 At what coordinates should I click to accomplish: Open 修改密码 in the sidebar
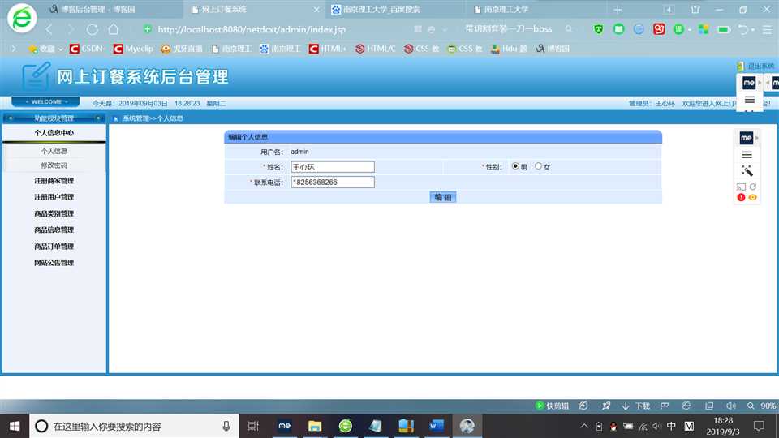(54, 165)
